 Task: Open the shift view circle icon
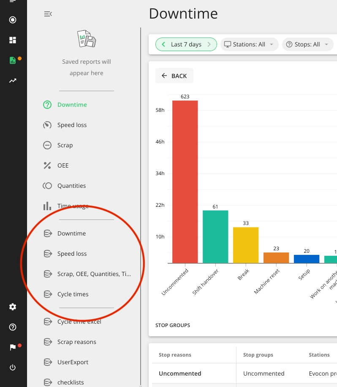(x=13, y=20)
